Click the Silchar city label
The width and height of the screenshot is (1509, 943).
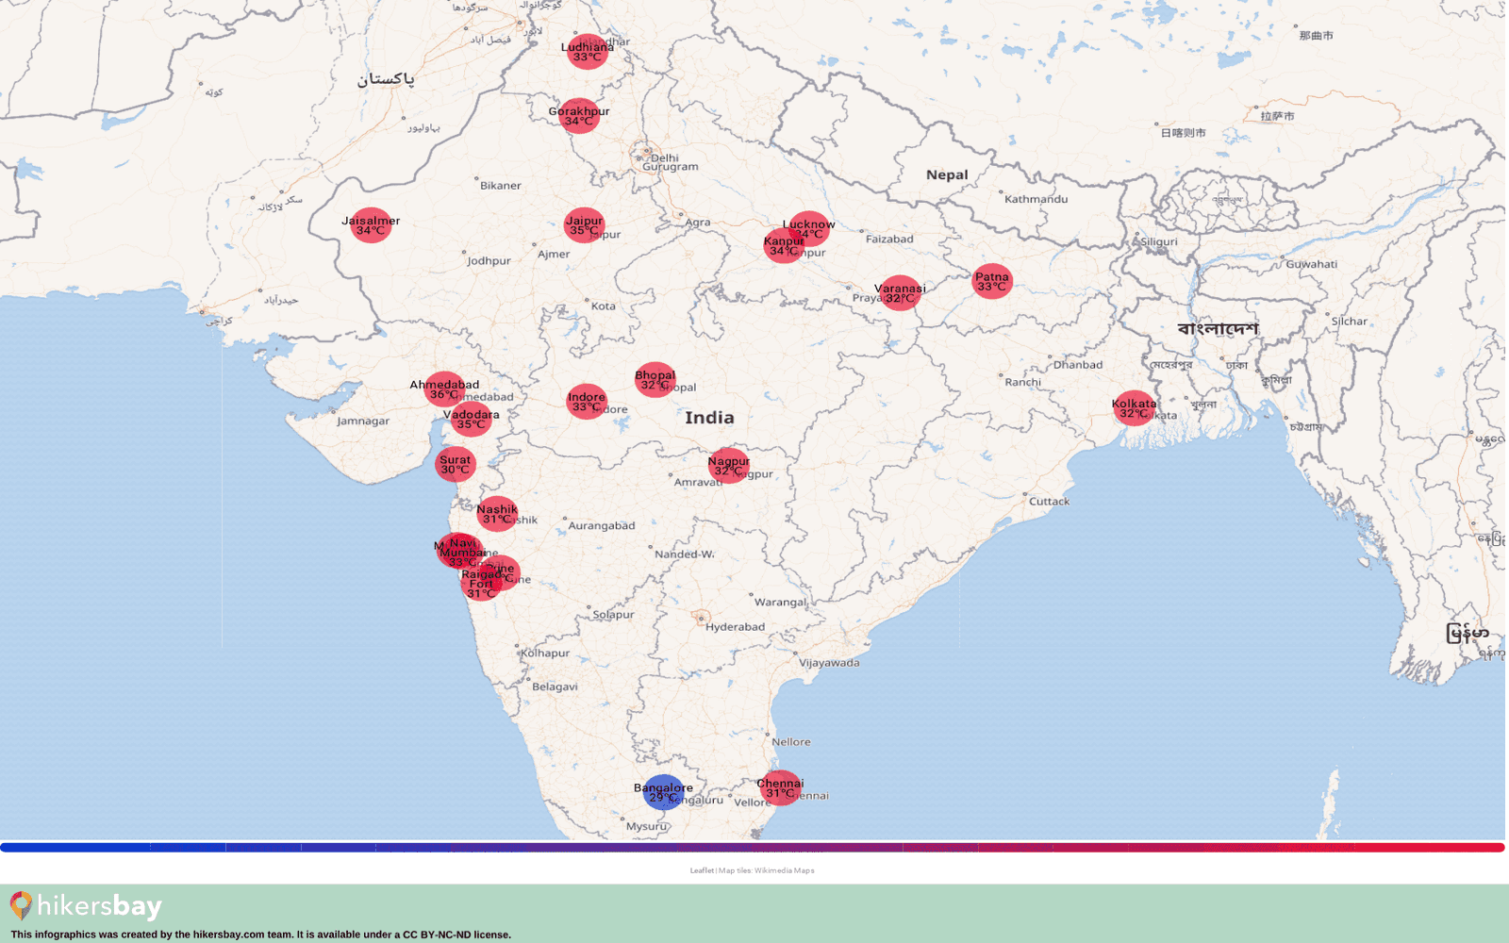[x=1349, y=322]
